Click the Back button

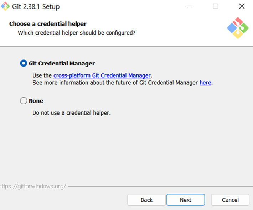pyautogui.click(x=146, y=200)
